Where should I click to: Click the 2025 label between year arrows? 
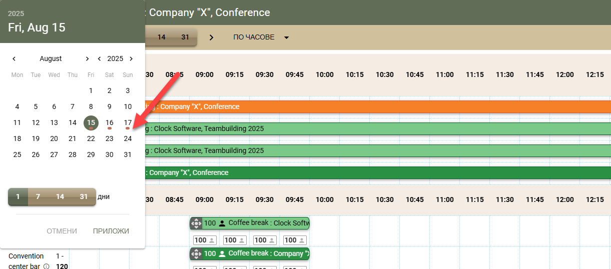[x=115, y=58]
